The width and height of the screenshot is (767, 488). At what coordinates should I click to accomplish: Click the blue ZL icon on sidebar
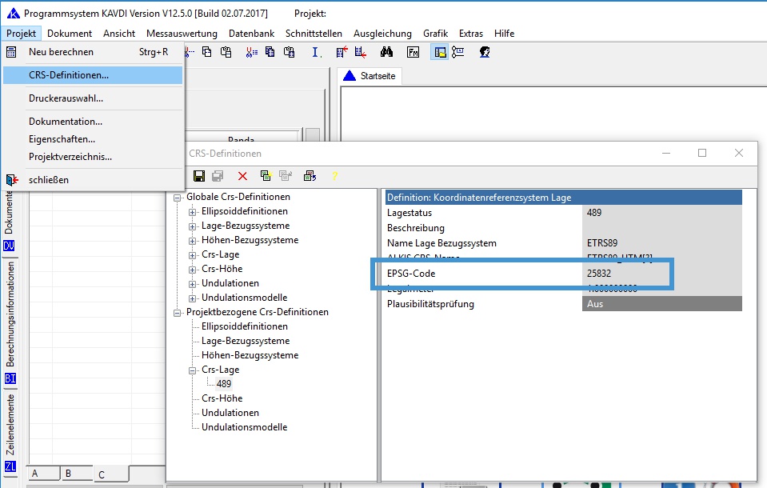10,466
